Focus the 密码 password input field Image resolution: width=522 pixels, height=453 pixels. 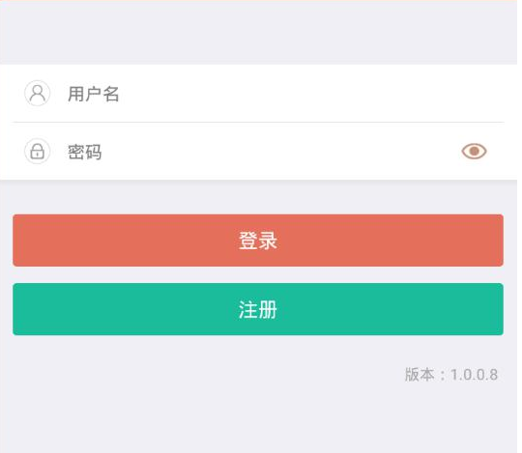(x=258, y=152)
